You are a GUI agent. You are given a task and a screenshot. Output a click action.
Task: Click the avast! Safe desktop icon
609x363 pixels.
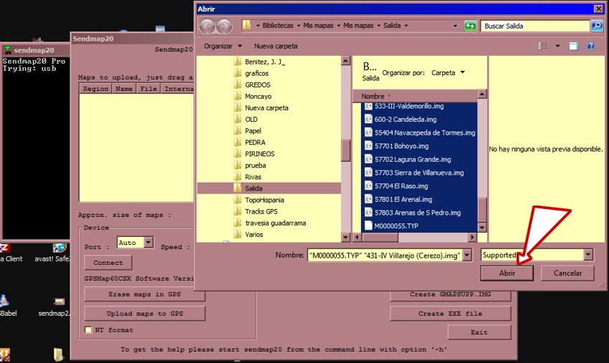tap(59, 248)
